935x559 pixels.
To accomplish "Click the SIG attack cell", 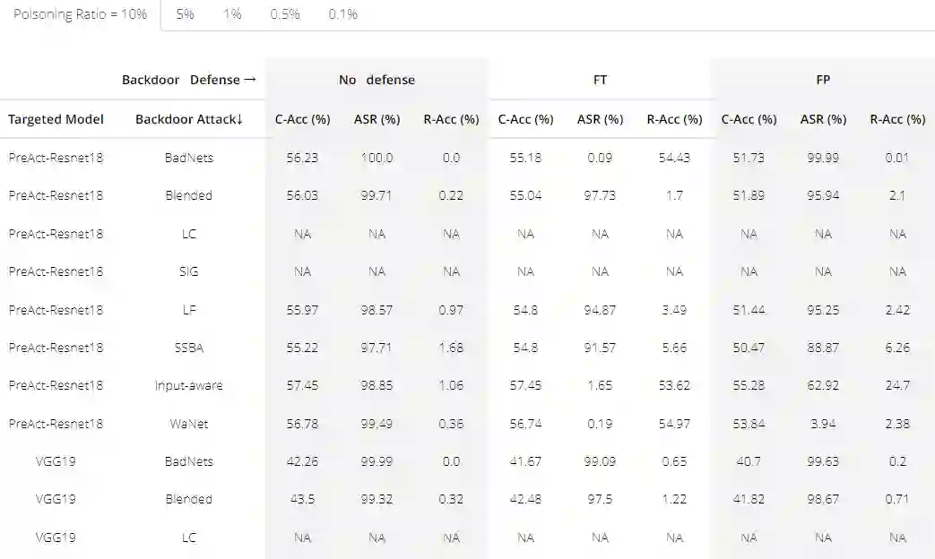I will coord(188,271).
